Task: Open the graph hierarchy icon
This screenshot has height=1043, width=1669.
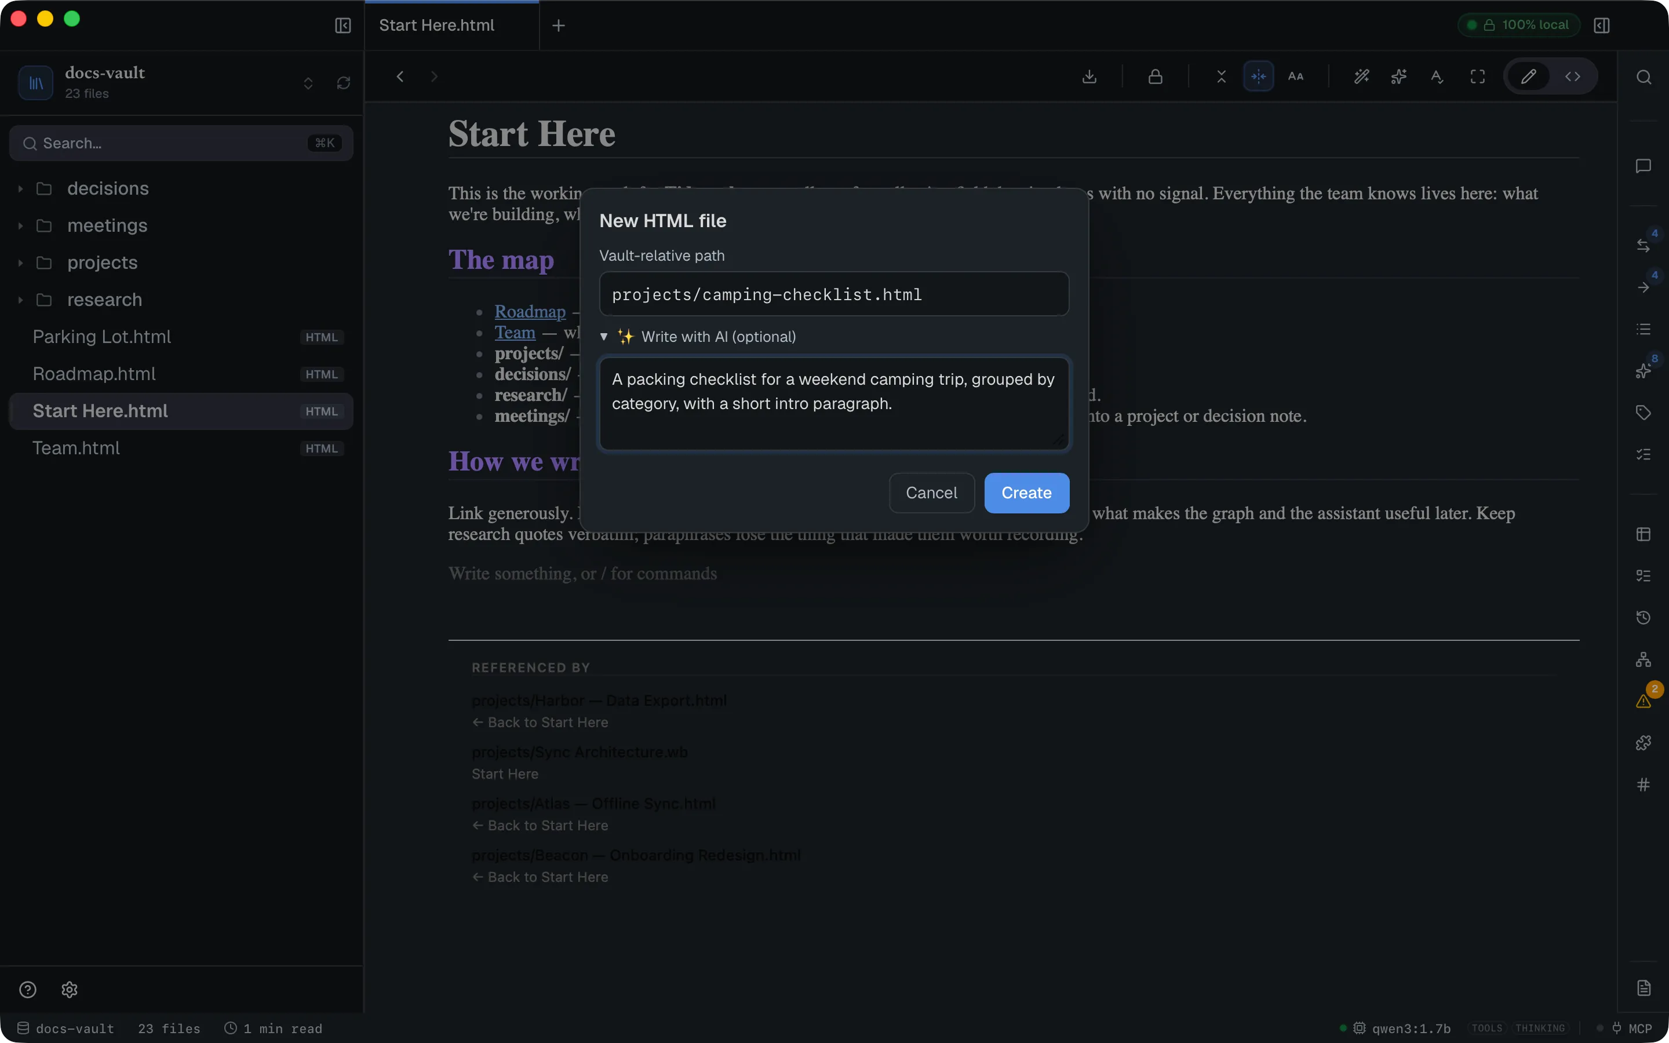Action: coord(1644,659)
